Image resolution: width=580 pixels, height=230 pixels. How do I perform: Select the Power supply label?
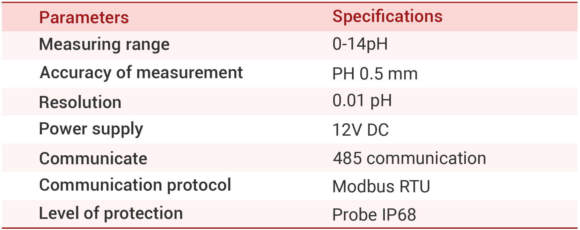(x=91, y=130)
